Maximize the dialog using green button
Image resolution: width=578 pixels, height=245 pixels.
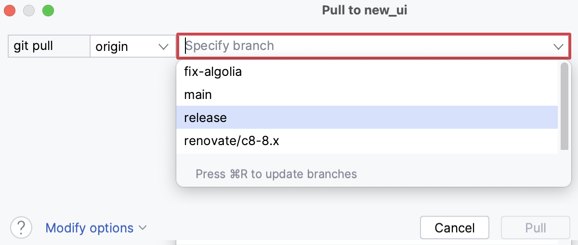point(48,10)
